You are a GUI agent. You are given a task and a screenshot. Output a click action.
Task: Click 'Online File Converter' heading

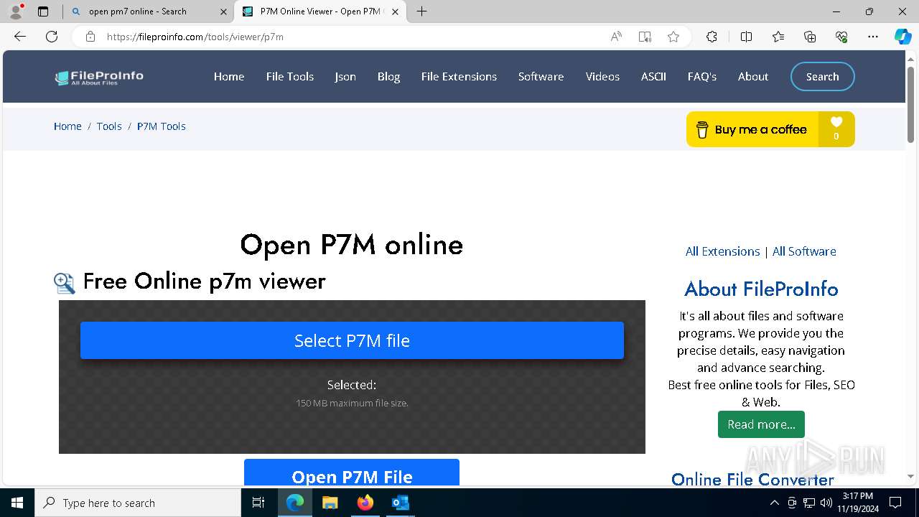(x=752, y=479)
